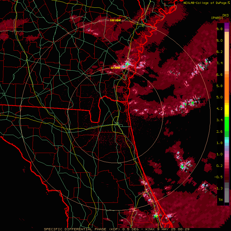Click the 7.4 value on the scale
Screen dimensions: 231x231
219,63
